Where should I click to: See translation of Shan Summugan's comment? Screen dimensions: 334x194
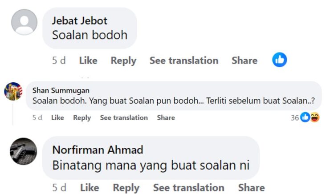coord(124,117)
